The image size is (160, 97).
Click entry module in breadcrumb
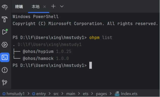tap(41, 94)
